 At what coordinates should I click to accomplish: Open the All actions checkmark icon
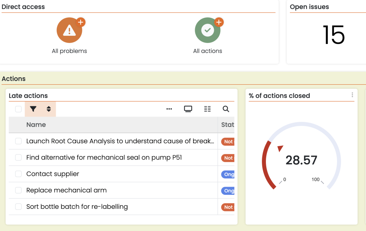tap(207, 30)
